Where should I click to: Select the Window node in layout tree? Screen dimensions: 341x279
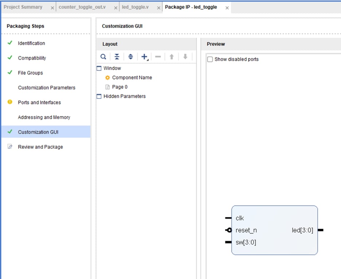(x=112, y=68)
